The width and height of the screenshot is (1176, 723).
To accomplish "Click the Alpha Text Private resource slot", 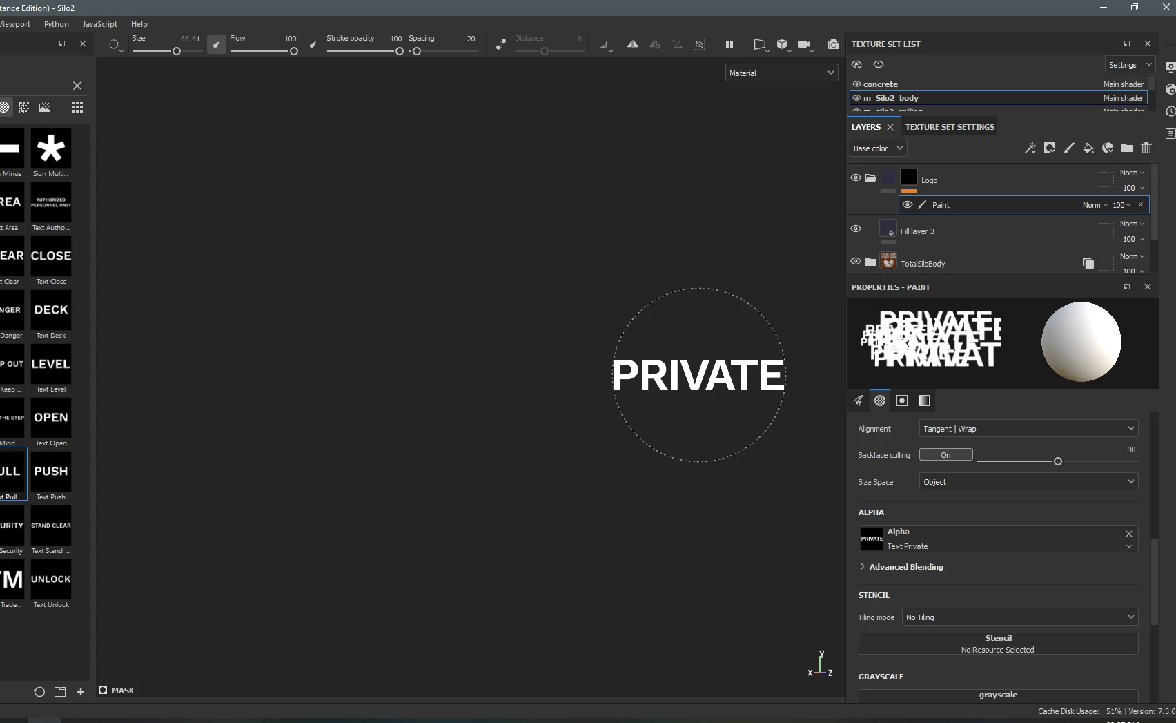I will pyautogui.click(x=998, y=539).
